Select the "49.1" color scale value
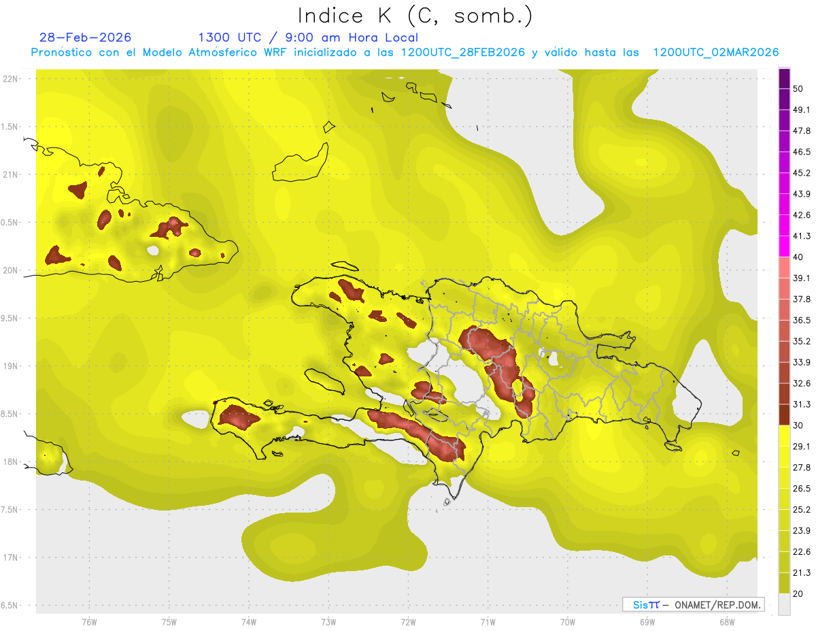Screen dimensions: 816x631 pyautogui.click(x=802, y=110)
